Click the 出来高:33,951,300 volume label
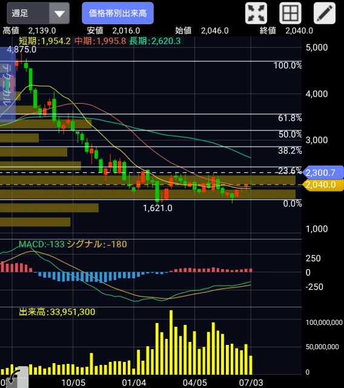Screen dimensions: 344x388 [x=57, y=312]
